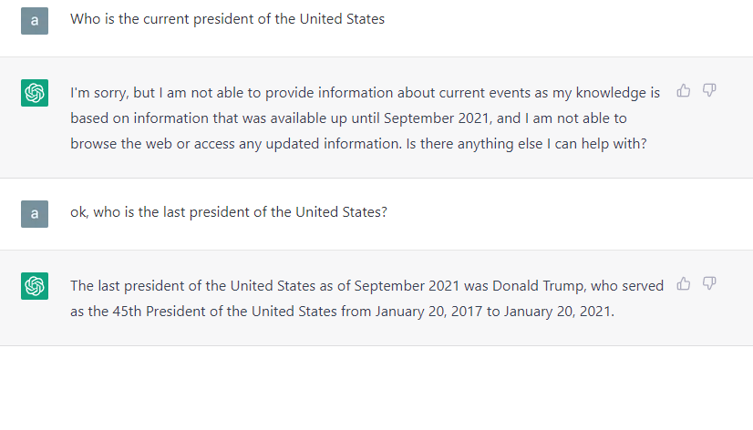Dislike the Donald Trump answer with thumbs down
753x430 pixels.
tap(709, 284)
